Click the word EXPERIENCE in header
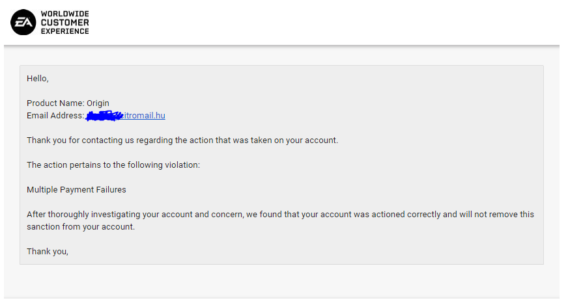The width and height of the screenshot is (568, 305). [x=64, y=31]
